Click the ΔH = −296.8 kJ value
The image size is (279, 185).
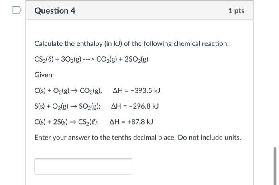point(135,106)
